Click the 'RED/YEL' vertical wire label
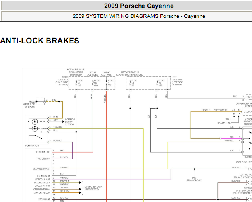 point(105,99)
